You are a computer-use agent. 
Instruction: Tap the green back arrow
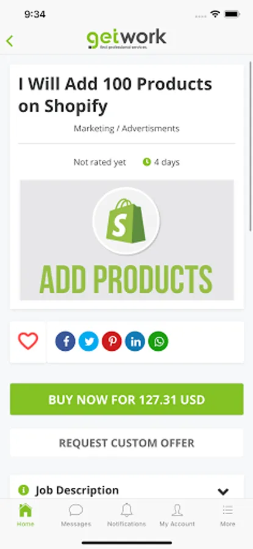tap(10, 41)
